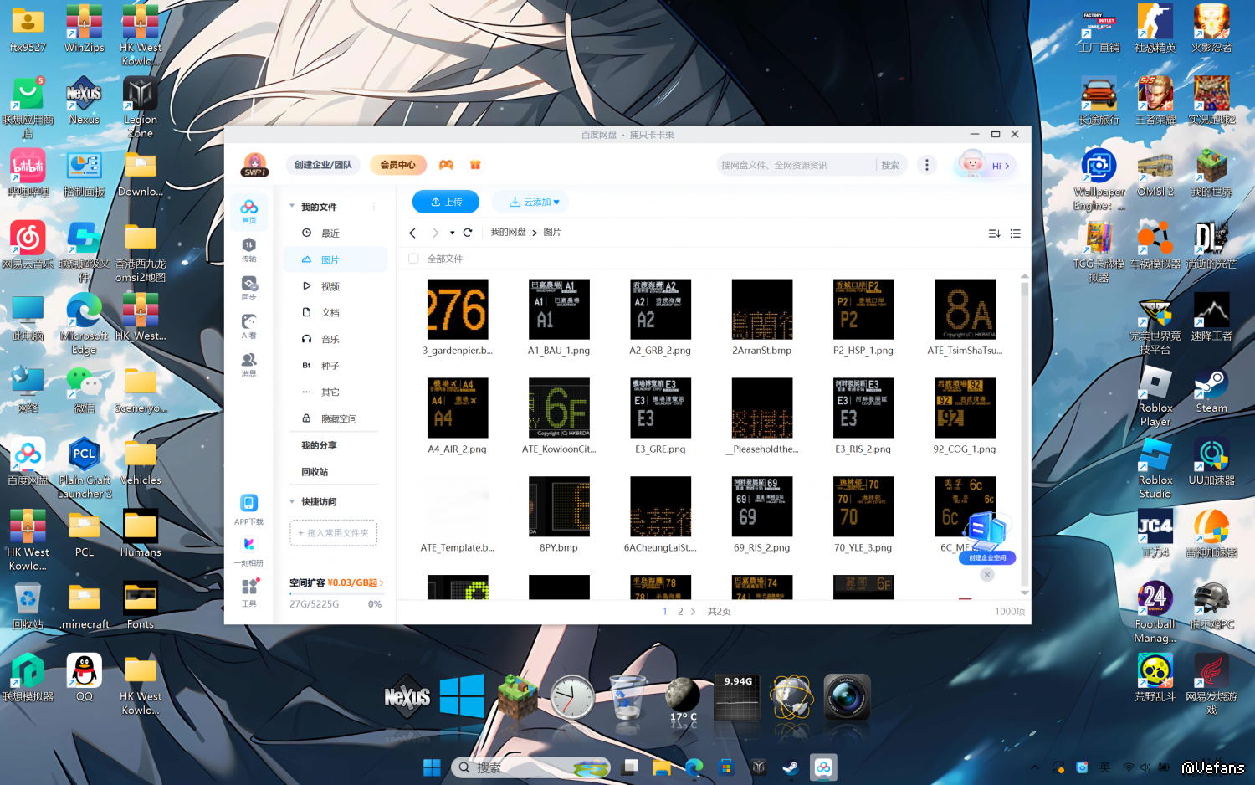The width and height of the screenshot is (1255, 785).
Task: Collapse the 我的文件 tree section
Action: [292, 207]
